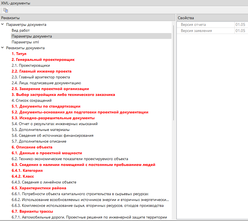Open the Параметры xml item
The image size is (248, 221).
[x=25, y=42]
